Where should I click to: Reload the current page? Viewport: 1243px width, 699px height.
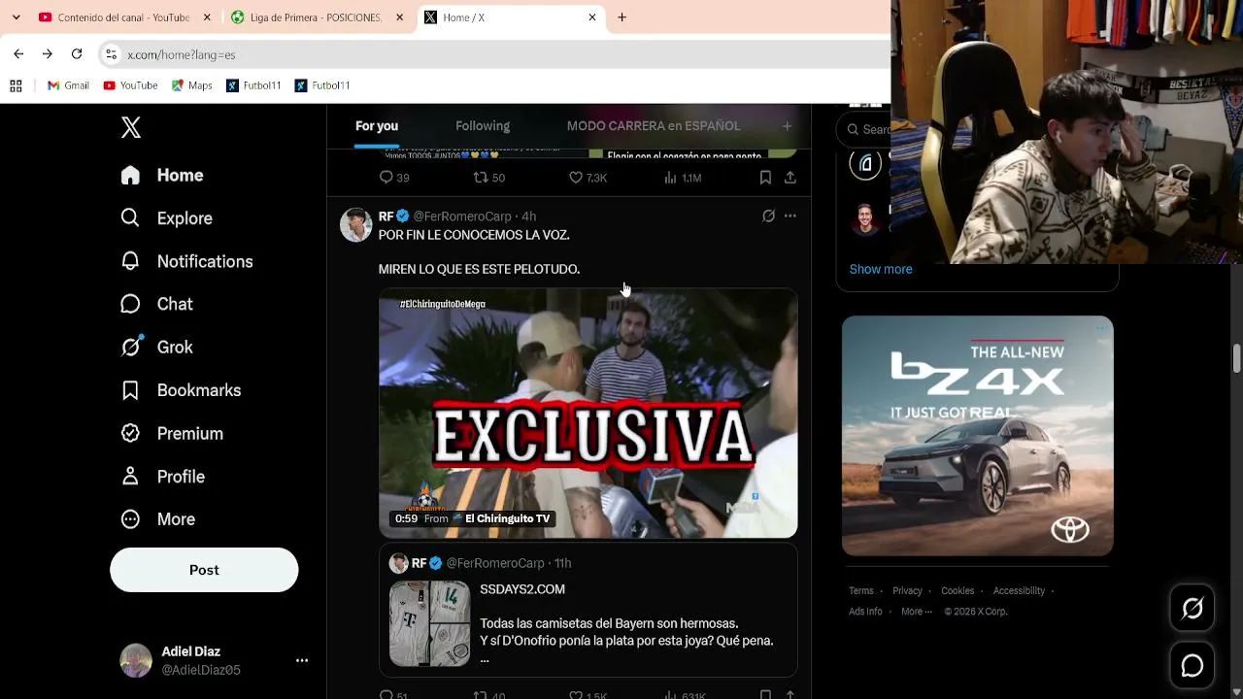(x=77, y=54)
